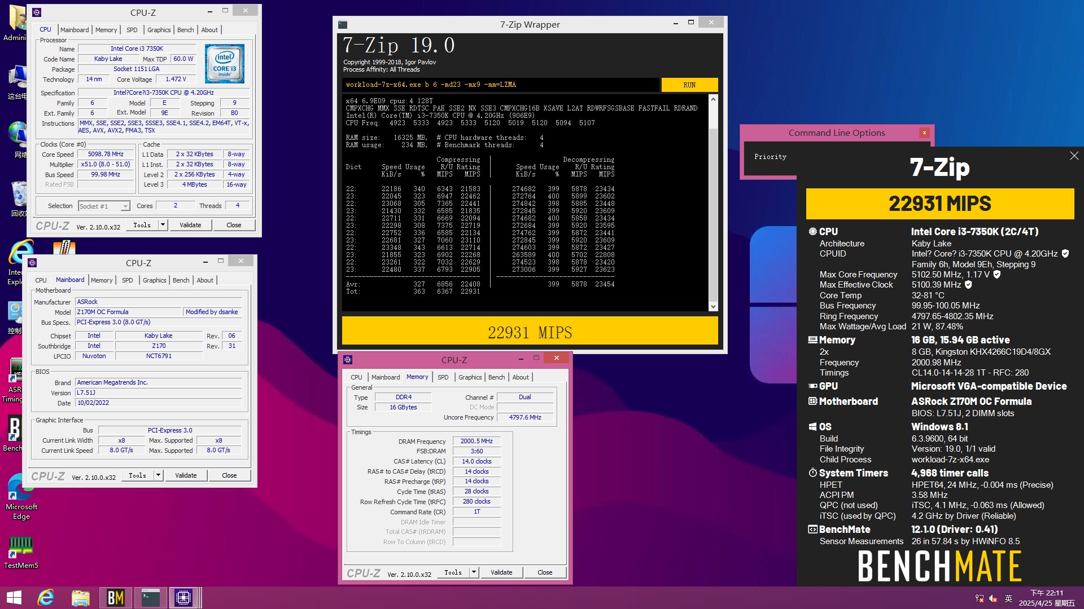
Task: Expand Tools arrow in CPU-Z Mainboard window
Action: click(x=158, y=475)
